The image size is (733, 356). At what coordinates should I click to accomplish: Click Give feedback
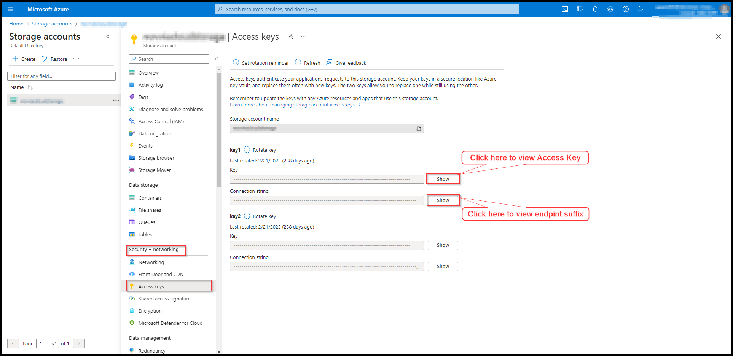pos(346,63)
